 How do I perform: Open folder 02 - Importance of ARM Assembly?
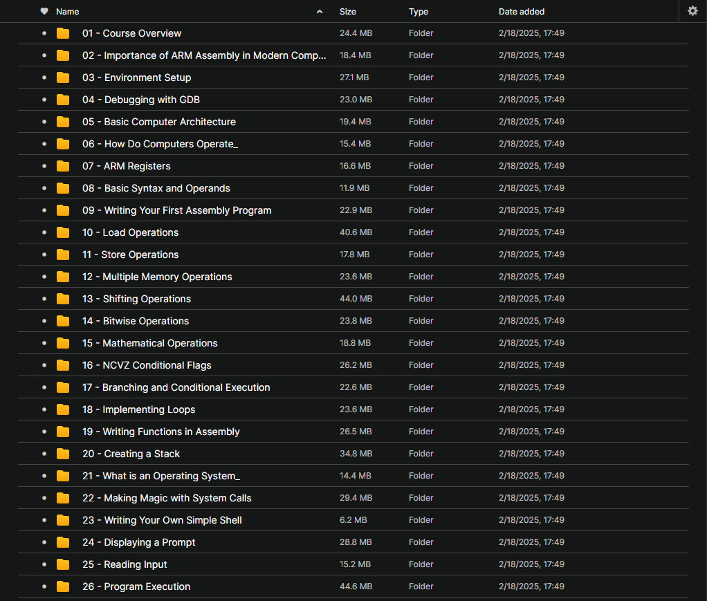pos(204,55)
